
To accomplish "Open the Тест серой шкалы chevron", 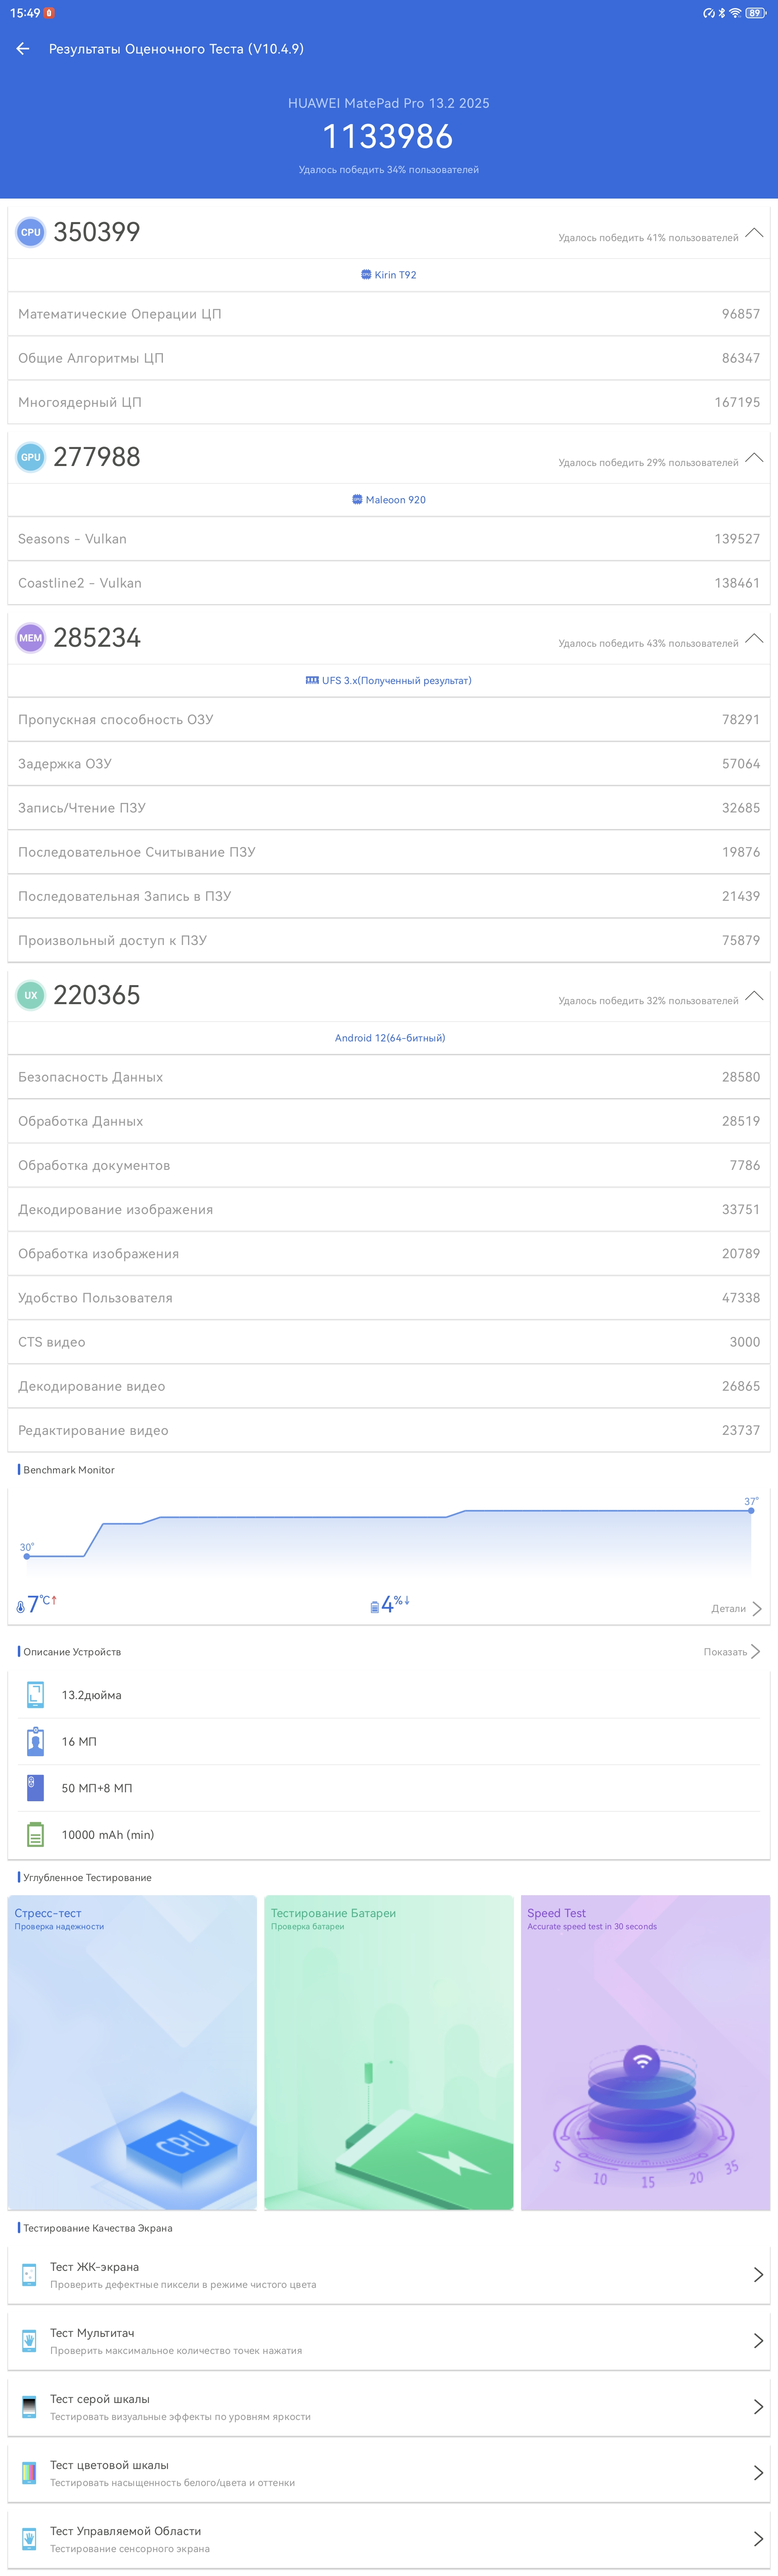I will [x=758, y=2407].
